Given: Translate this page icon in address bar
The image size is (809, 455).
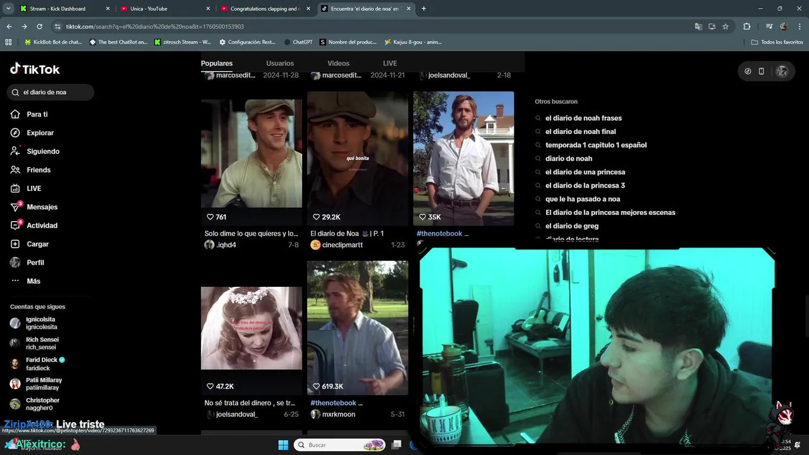Looking at the screenshot, I should coord(698,27).
